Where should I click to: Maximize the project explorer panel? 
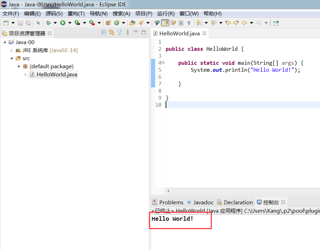pos(144,32)
